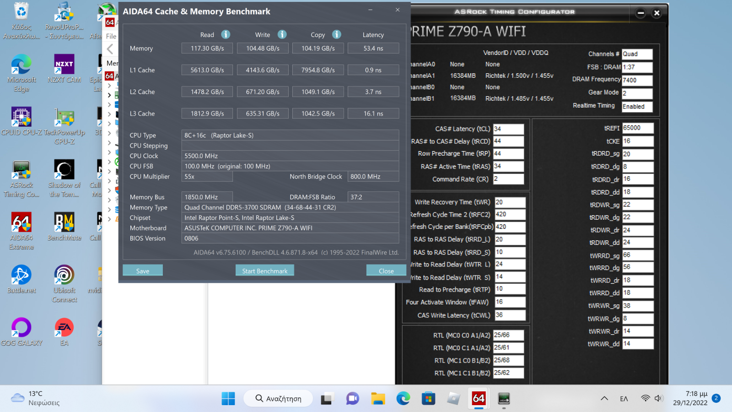Click the back arrow in AIDA64 main window
The height and width of the screenshot is (412, 732).
point(110,49)
